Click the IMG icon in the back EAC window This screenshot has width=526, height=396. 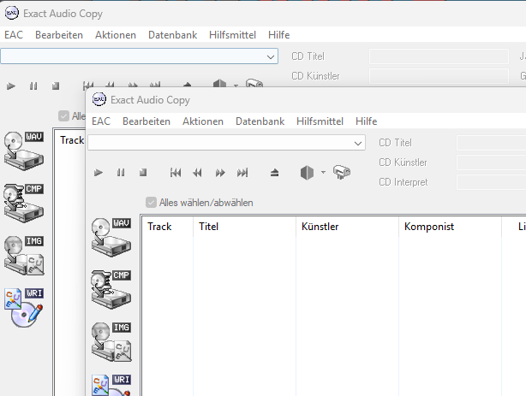24,256
